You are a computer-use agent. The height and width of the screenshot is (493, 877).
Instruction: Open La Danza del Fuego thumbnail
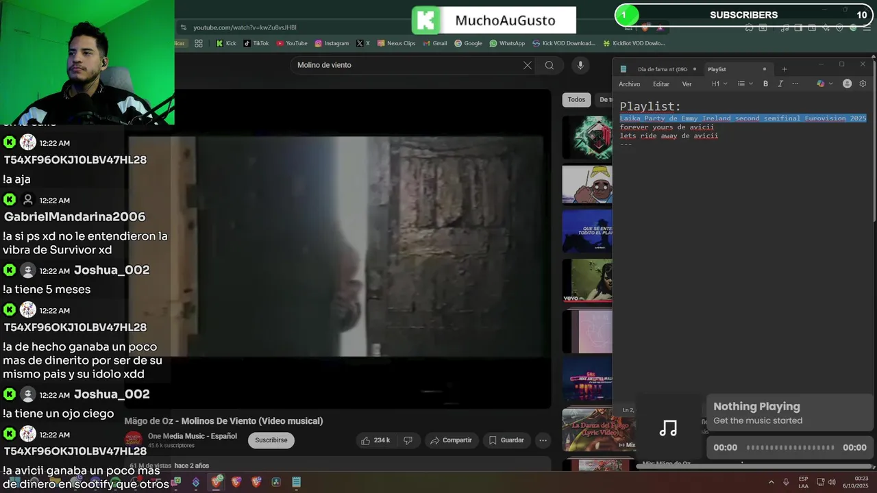pos(600,429)
